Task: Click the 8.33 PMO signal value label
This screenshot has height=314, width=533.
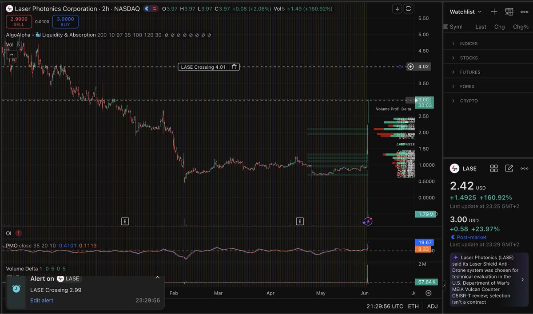Action: [x=424, y=249]
